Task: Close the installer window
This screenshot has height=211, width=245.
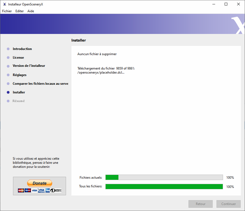Action: [x=238, y=4]
